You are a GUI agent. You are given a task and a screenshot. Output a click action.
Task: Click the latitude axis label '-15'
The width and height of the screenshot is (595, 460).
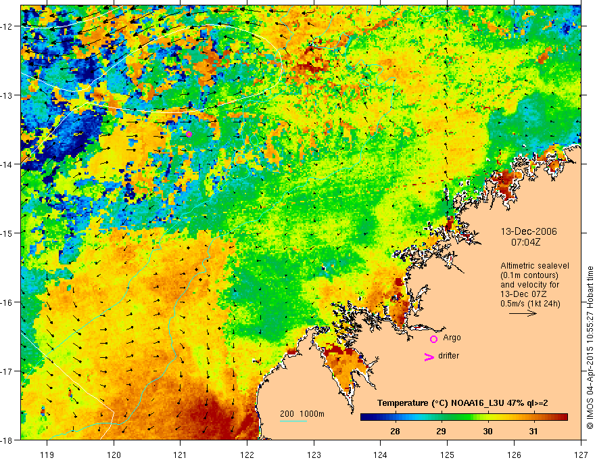[7, 233]
